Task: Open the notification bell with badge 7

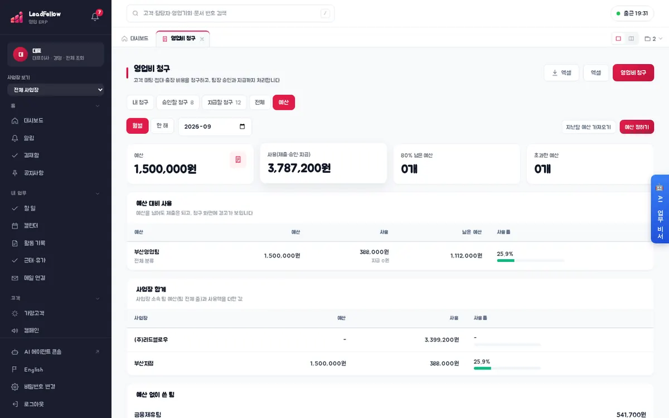Action: (x=95, y=17)
